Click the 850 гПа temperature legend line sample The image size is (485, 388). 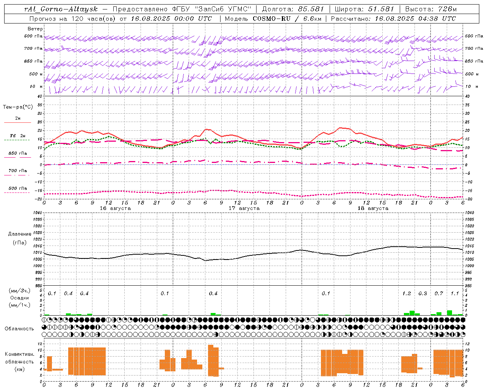[17, 157]
